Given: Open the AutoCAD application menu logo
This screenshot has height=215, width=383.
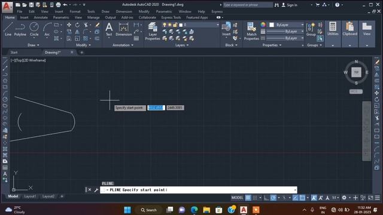Looking at the screenshot, I should tap(7, 7).
